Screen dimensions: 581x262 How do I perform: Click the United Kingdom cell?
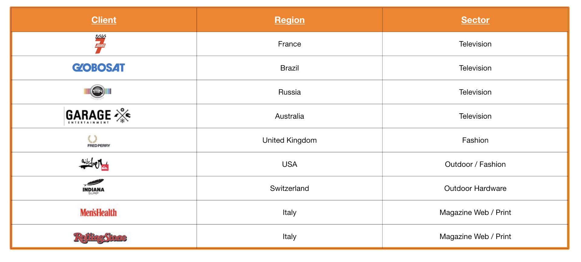290,140
